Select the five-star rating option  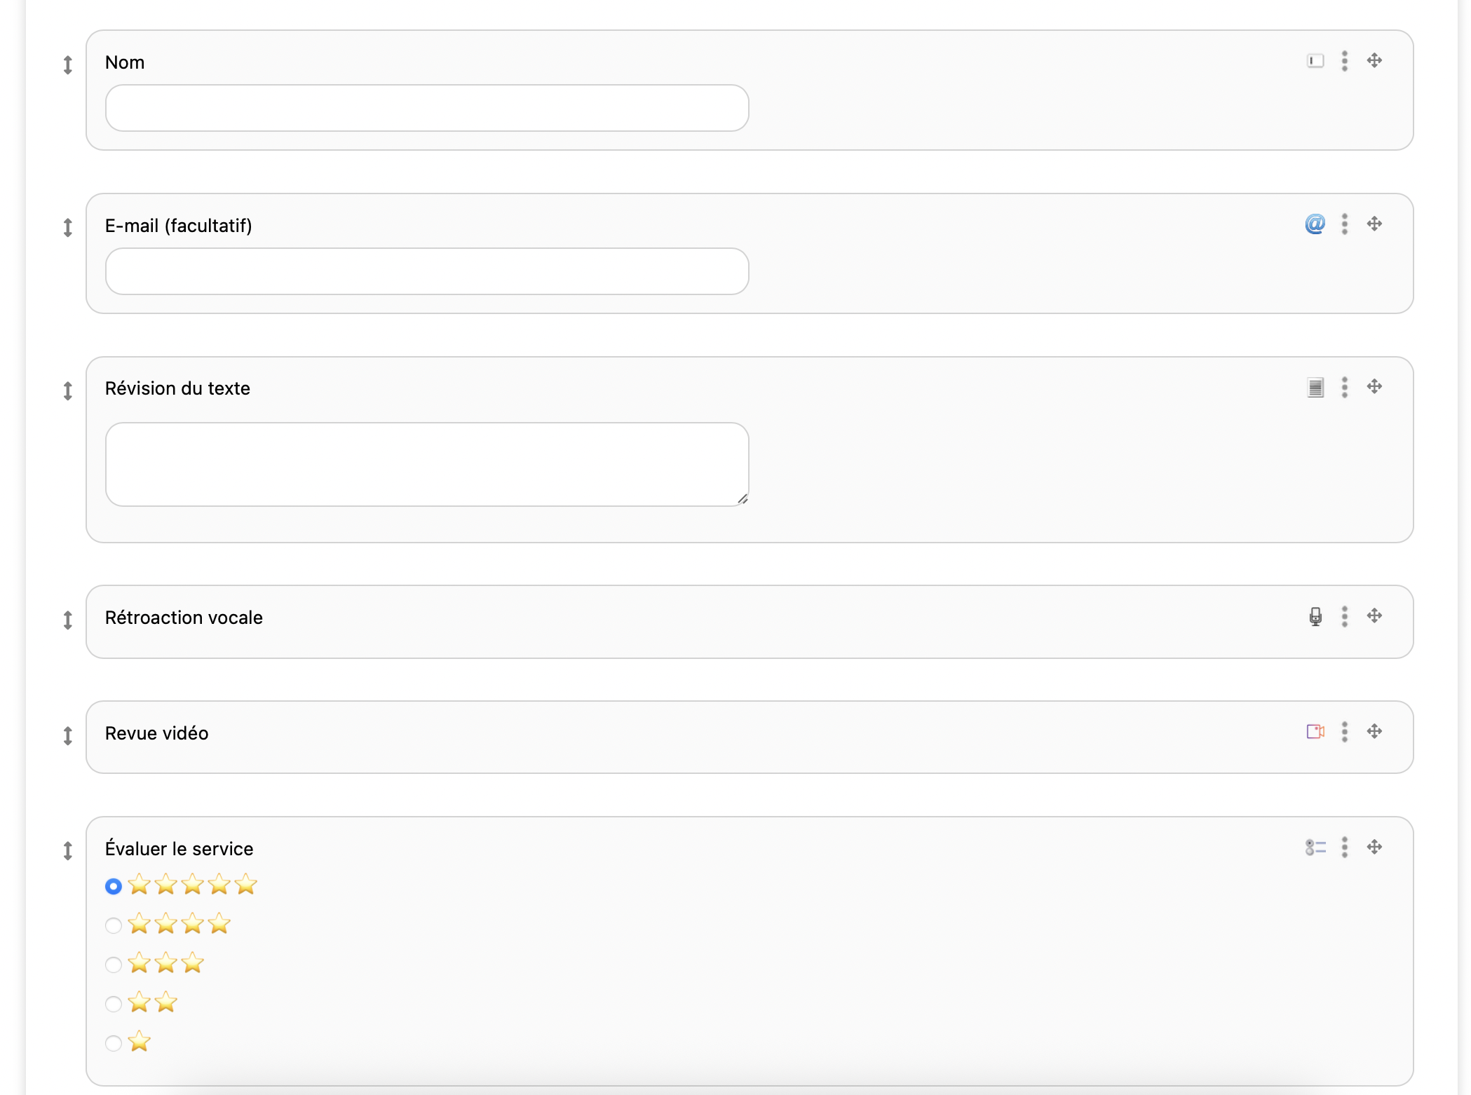114,886
